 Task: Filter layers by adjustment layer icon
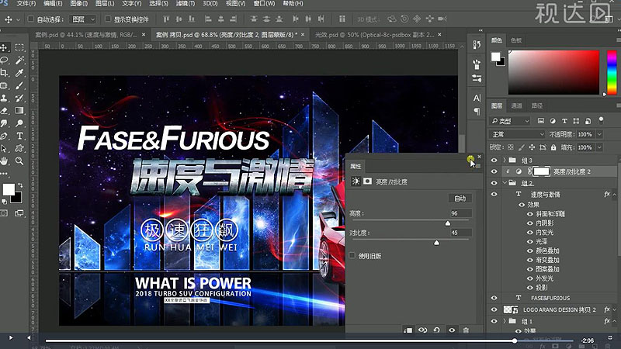point(553,121)
